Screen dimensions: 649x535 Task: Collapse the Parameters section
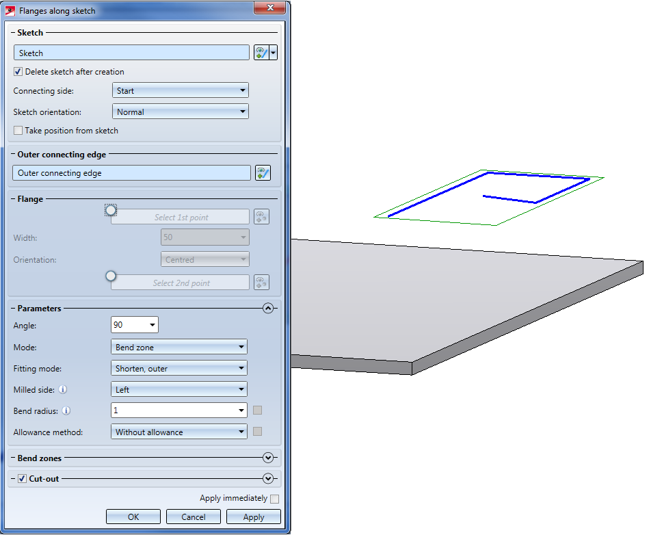tap(268, 309)
